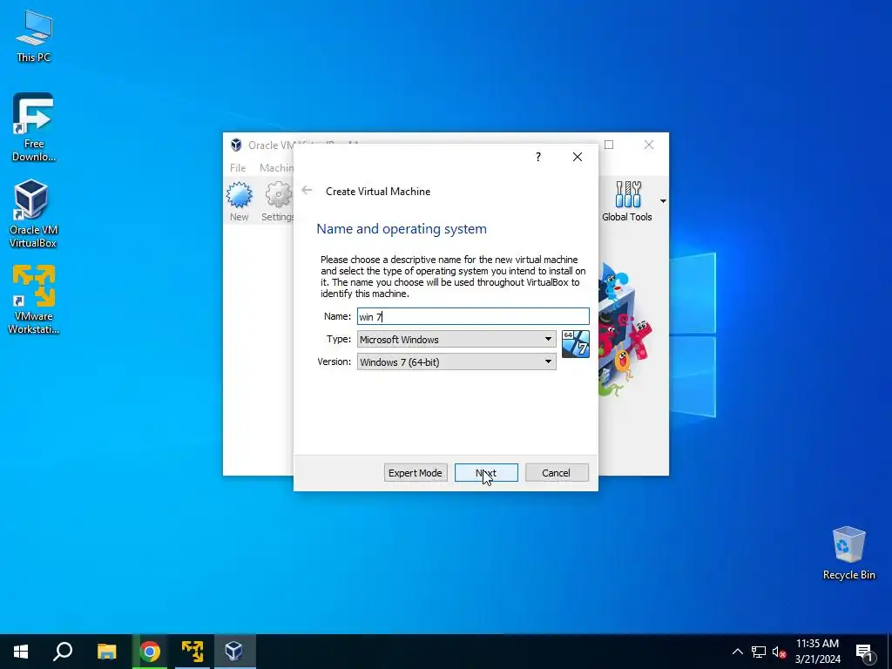Click Settings toolbar icon in VirtualBox Manager
Viewport: 892px width, 669px height.
[278, 201]
